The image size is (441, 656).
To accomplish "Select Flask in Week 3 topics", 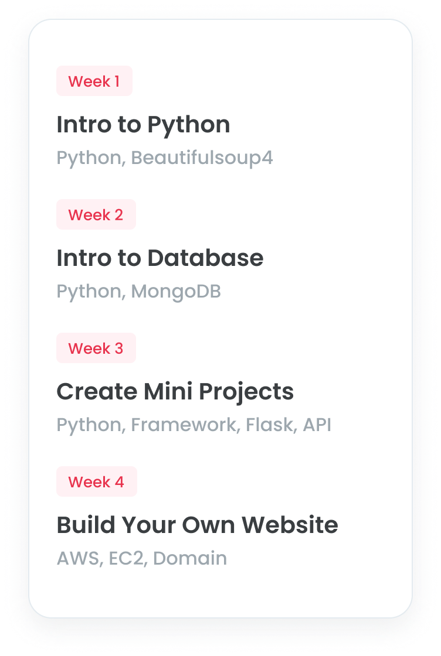I will [270, 425].
